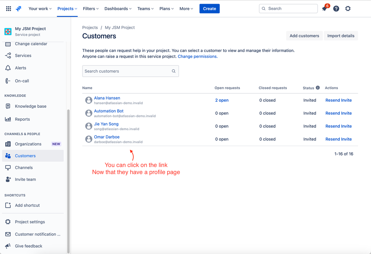The height and width of the screenshot is (254, 371).
Task: Open the Atlassian app switcher grid icon
Action: coord(8,8)
